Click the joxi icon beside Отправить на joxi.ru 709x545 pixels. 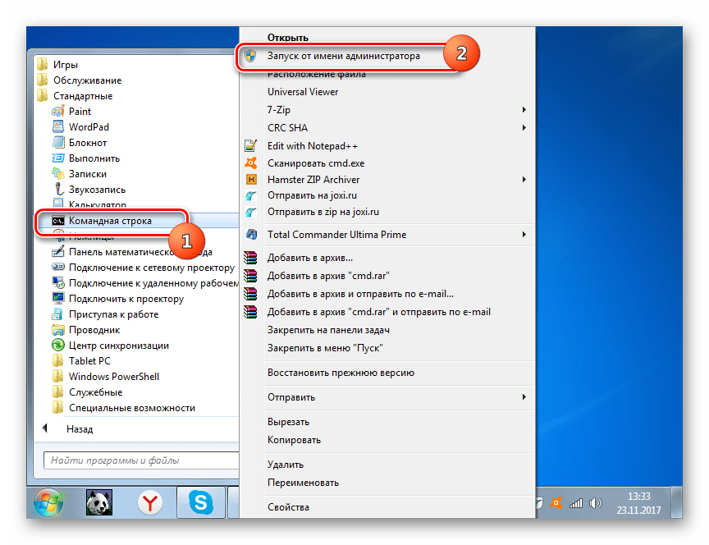click(250, 195)
